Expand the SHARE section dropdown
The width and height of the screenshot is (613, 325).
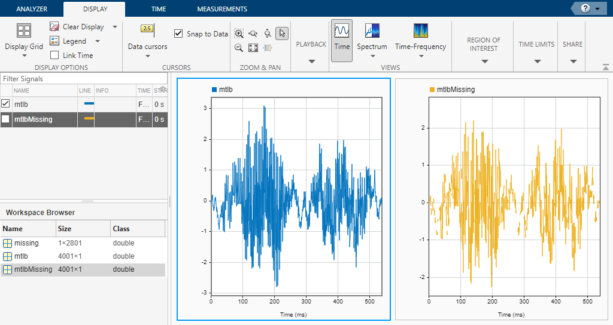click(x=573, y=62)
